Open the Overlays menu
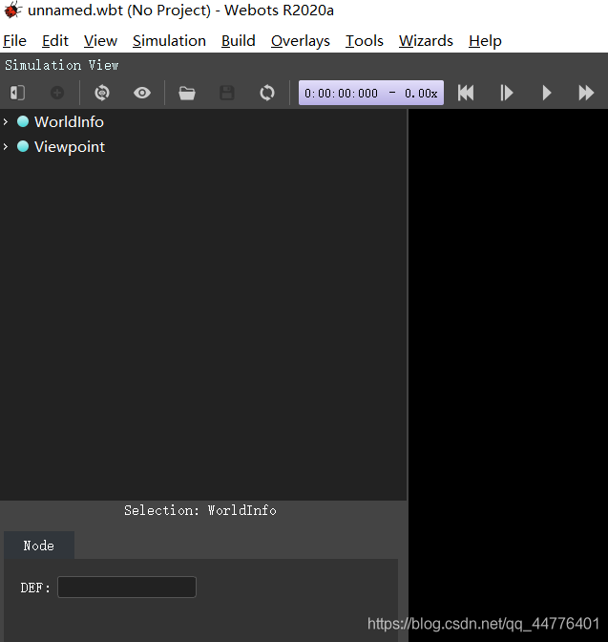The image size is (608, 642). 301,41
